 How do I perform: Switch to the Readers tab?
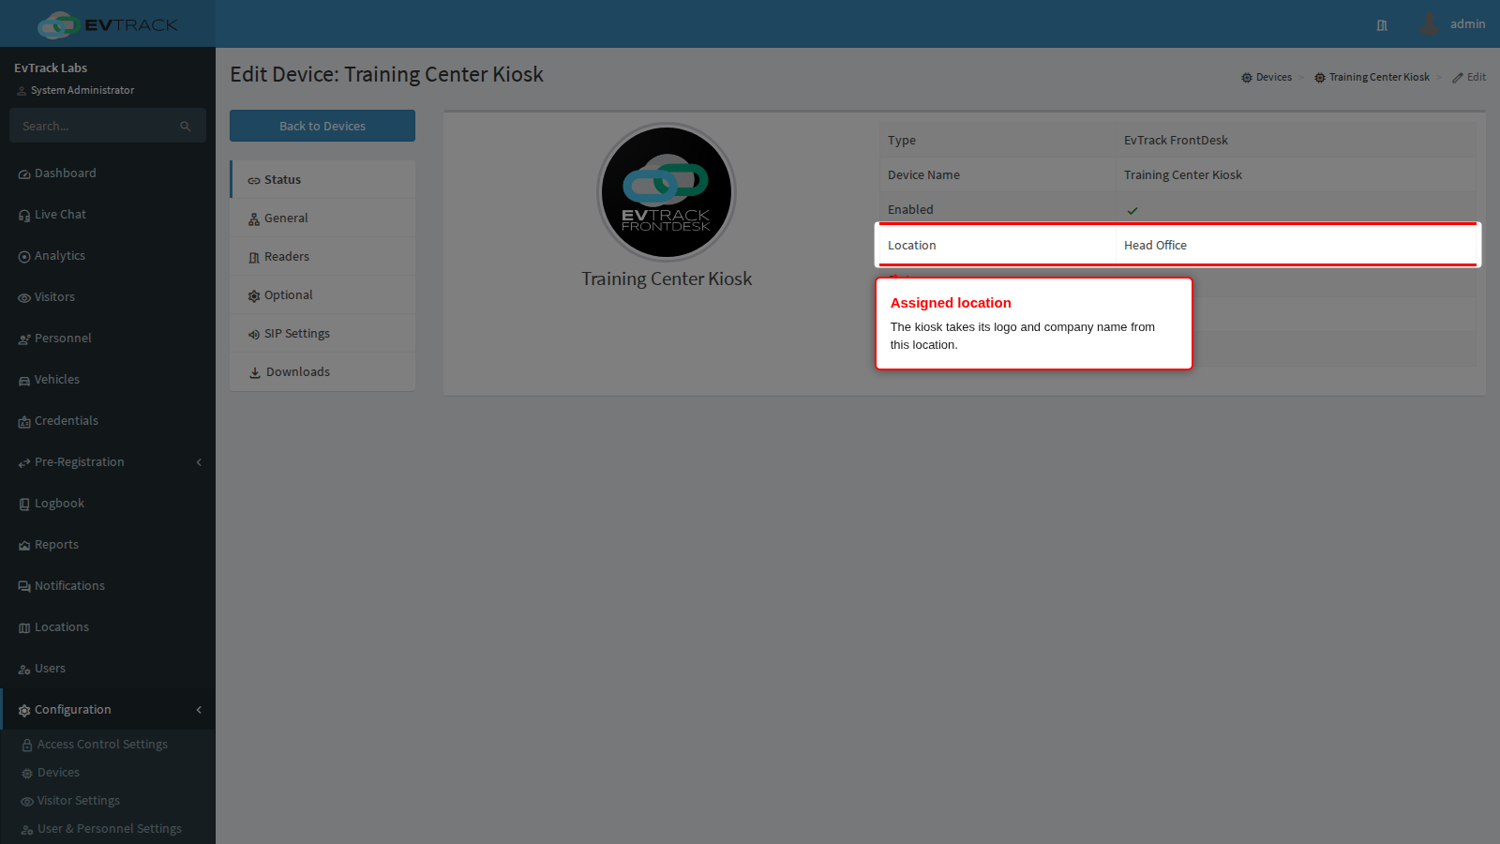[322, 257]
